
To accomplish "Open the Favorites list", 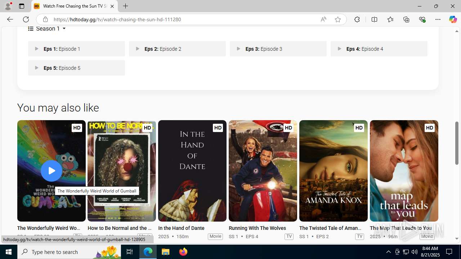I will (390, 19).
